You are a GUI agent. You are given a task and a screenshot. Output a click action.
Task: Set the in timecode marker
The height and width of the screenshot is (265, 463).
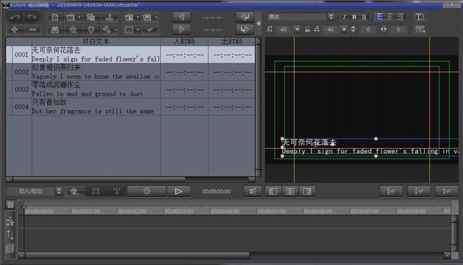click(181, 18)
